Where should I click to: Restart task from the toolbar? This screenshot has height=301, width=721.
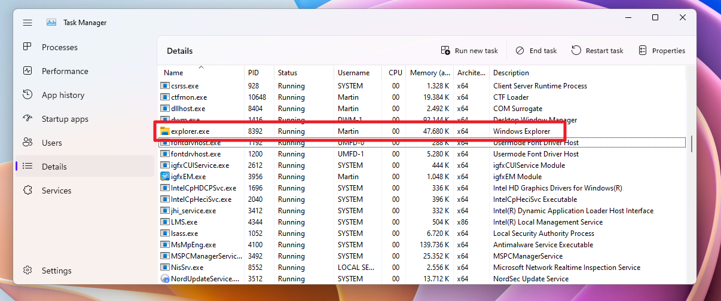pos(597,51)
